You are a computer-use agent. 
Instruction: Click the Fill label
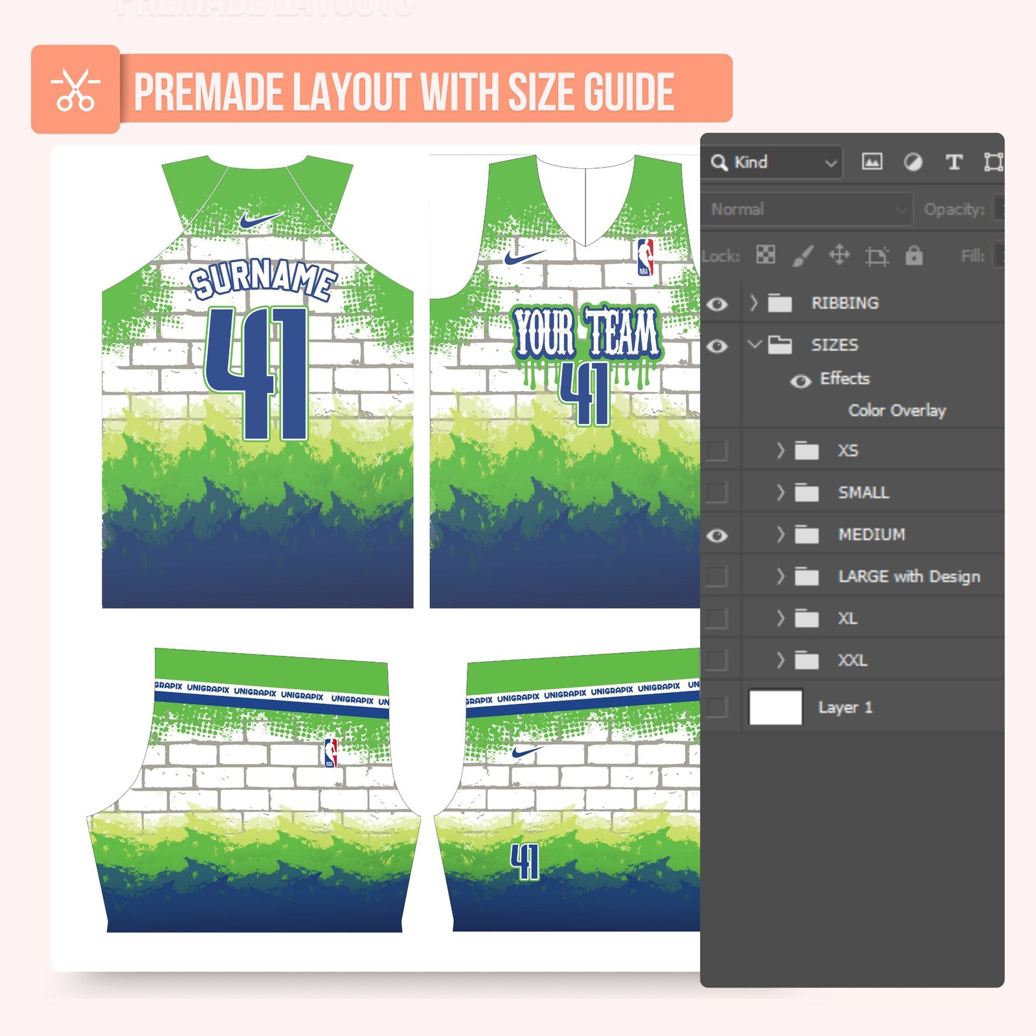[973, 256]
